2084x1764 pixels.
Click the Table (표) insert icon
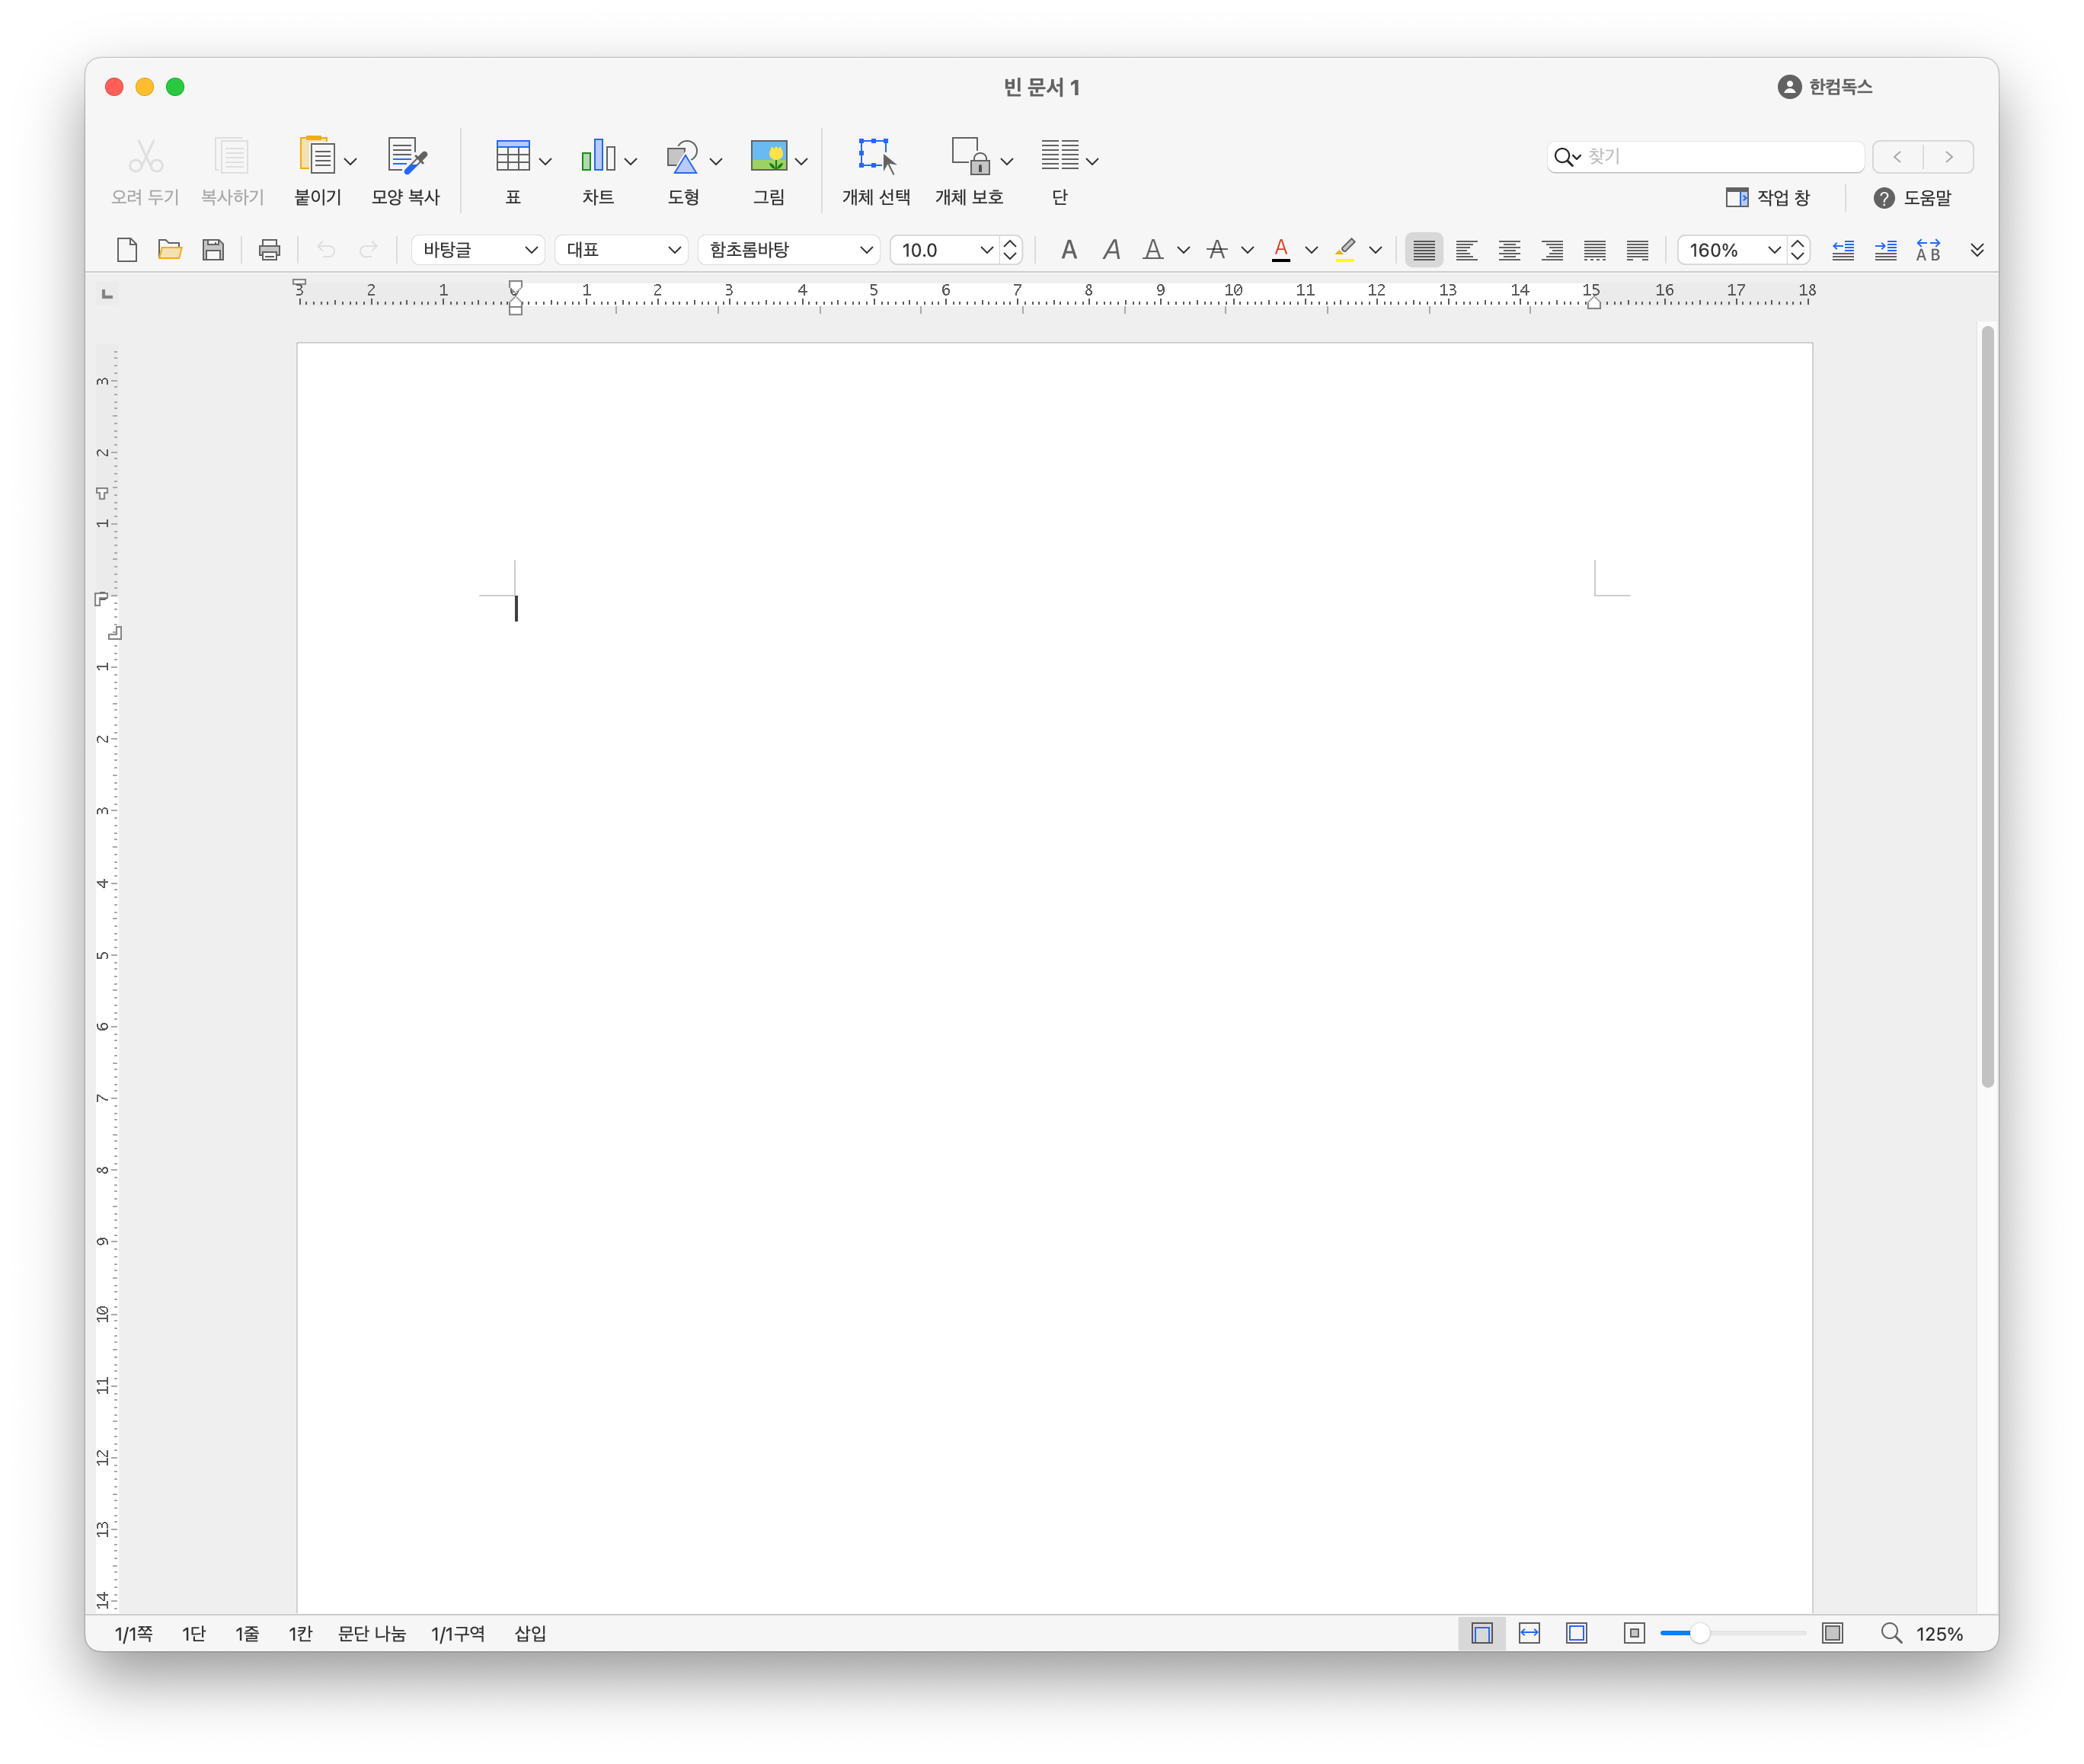(512, 157)
